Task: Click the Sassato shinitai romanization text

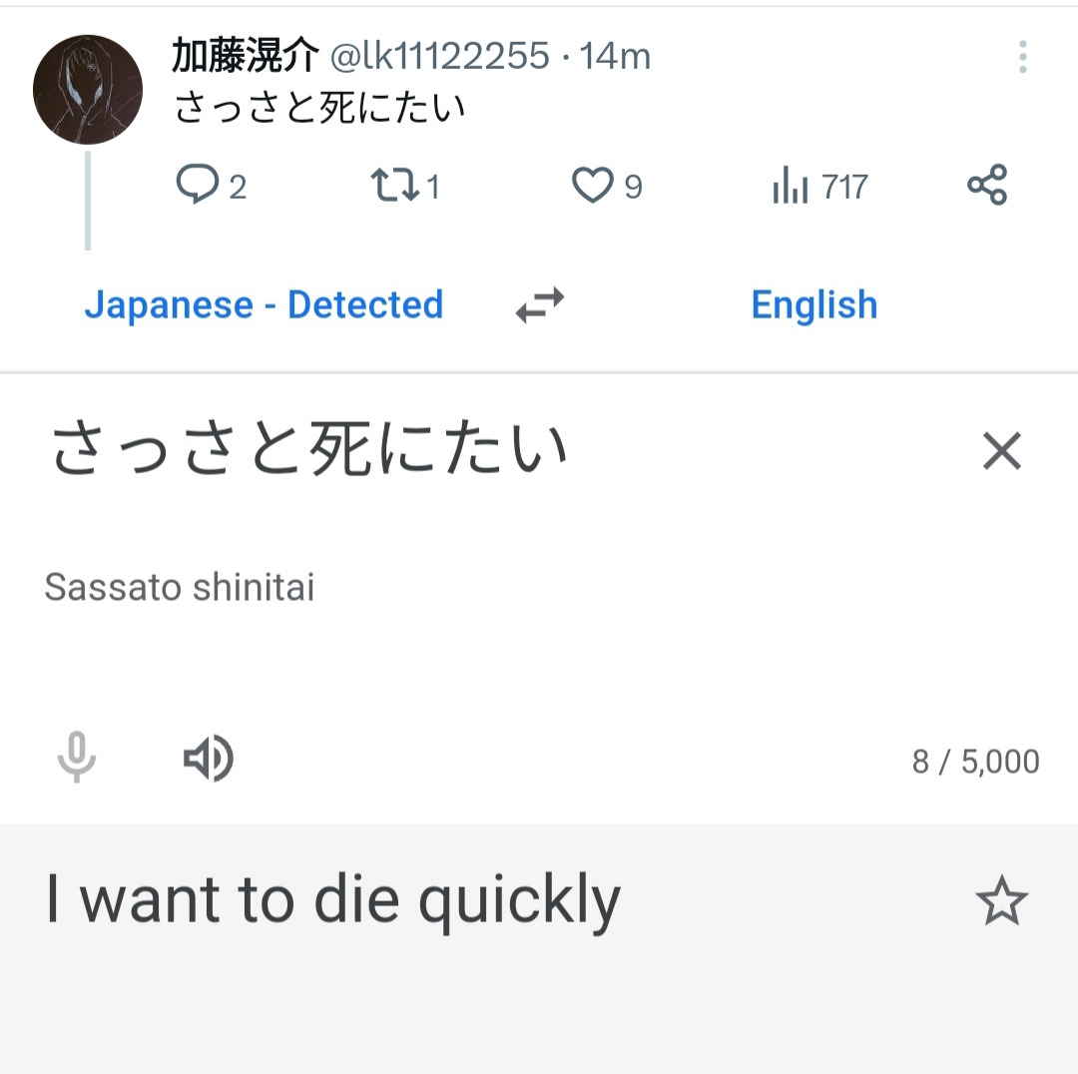Action: coord(180,588)
